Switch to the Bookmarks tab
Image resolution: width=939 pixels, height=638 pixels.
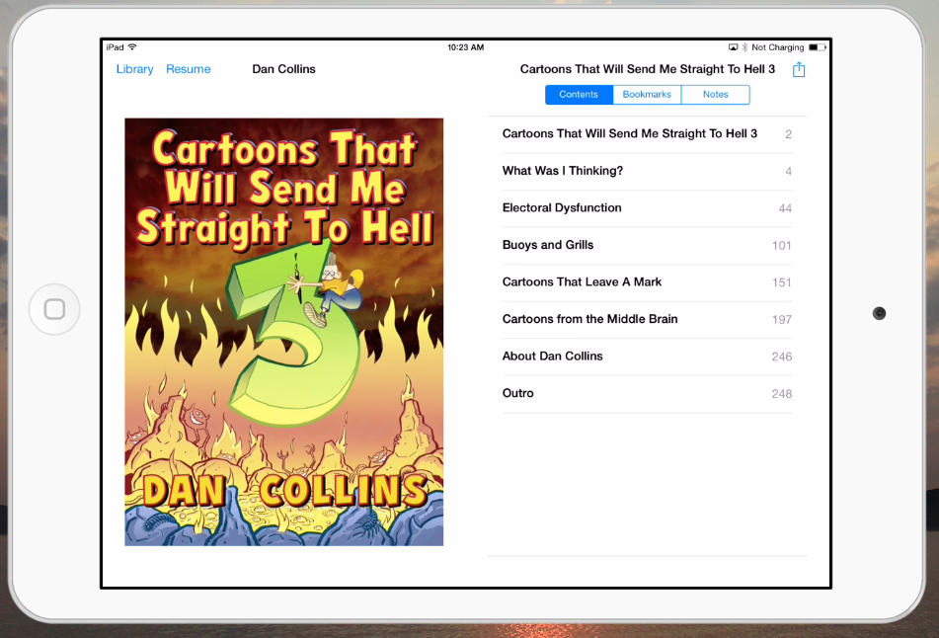coord(647,95)
